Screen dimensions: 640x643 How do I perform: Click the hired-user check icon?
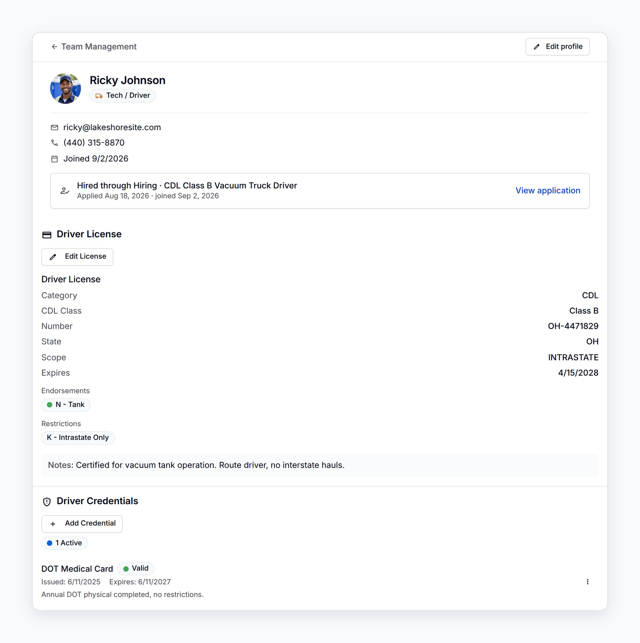pos(65,191)
